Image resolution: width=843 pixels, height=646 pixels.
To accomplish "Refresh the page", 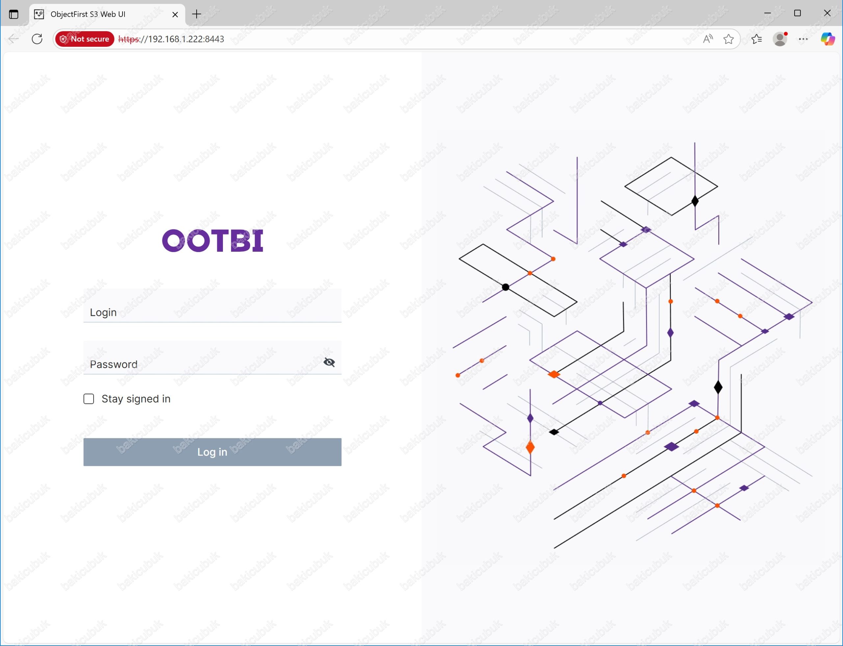I will [37, 39].
